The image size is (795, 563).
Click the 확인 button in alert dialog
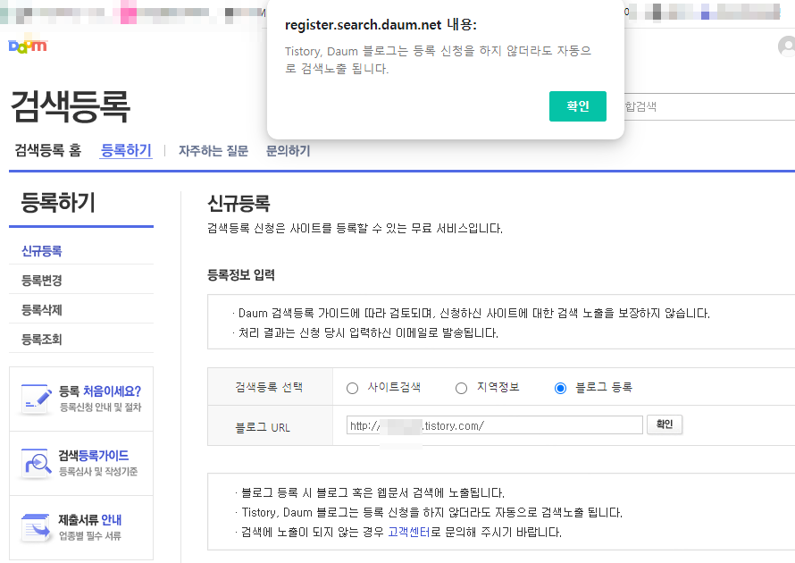pyautogui.click(x=577, y=106)
